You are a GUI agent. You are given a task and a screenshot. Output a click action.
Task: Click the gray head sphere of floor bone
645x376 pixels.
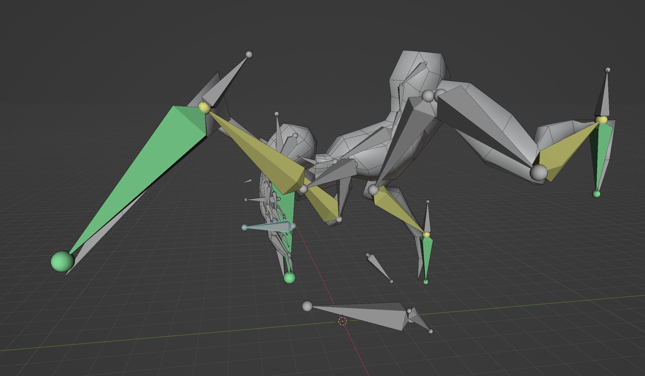click(x=307, y=306)
